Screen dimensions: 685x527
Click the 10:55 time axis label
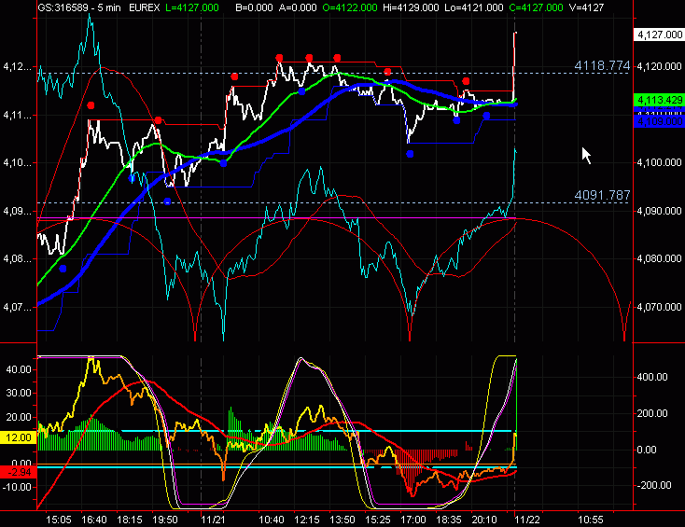coord(592,517)
